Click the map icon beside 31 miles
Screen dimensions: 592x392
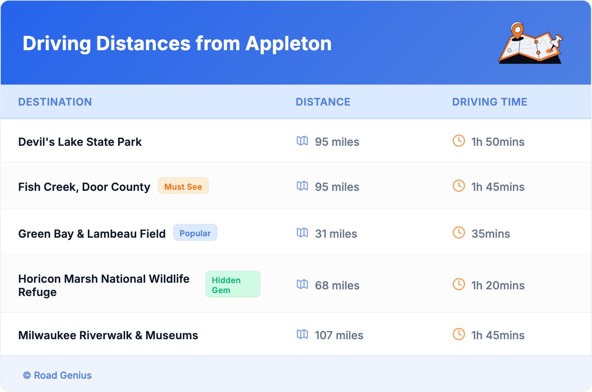coord(302,233)
